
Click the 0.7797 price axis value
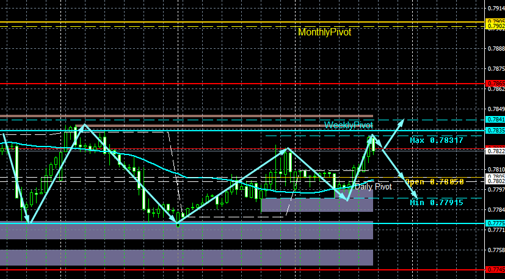496,190
